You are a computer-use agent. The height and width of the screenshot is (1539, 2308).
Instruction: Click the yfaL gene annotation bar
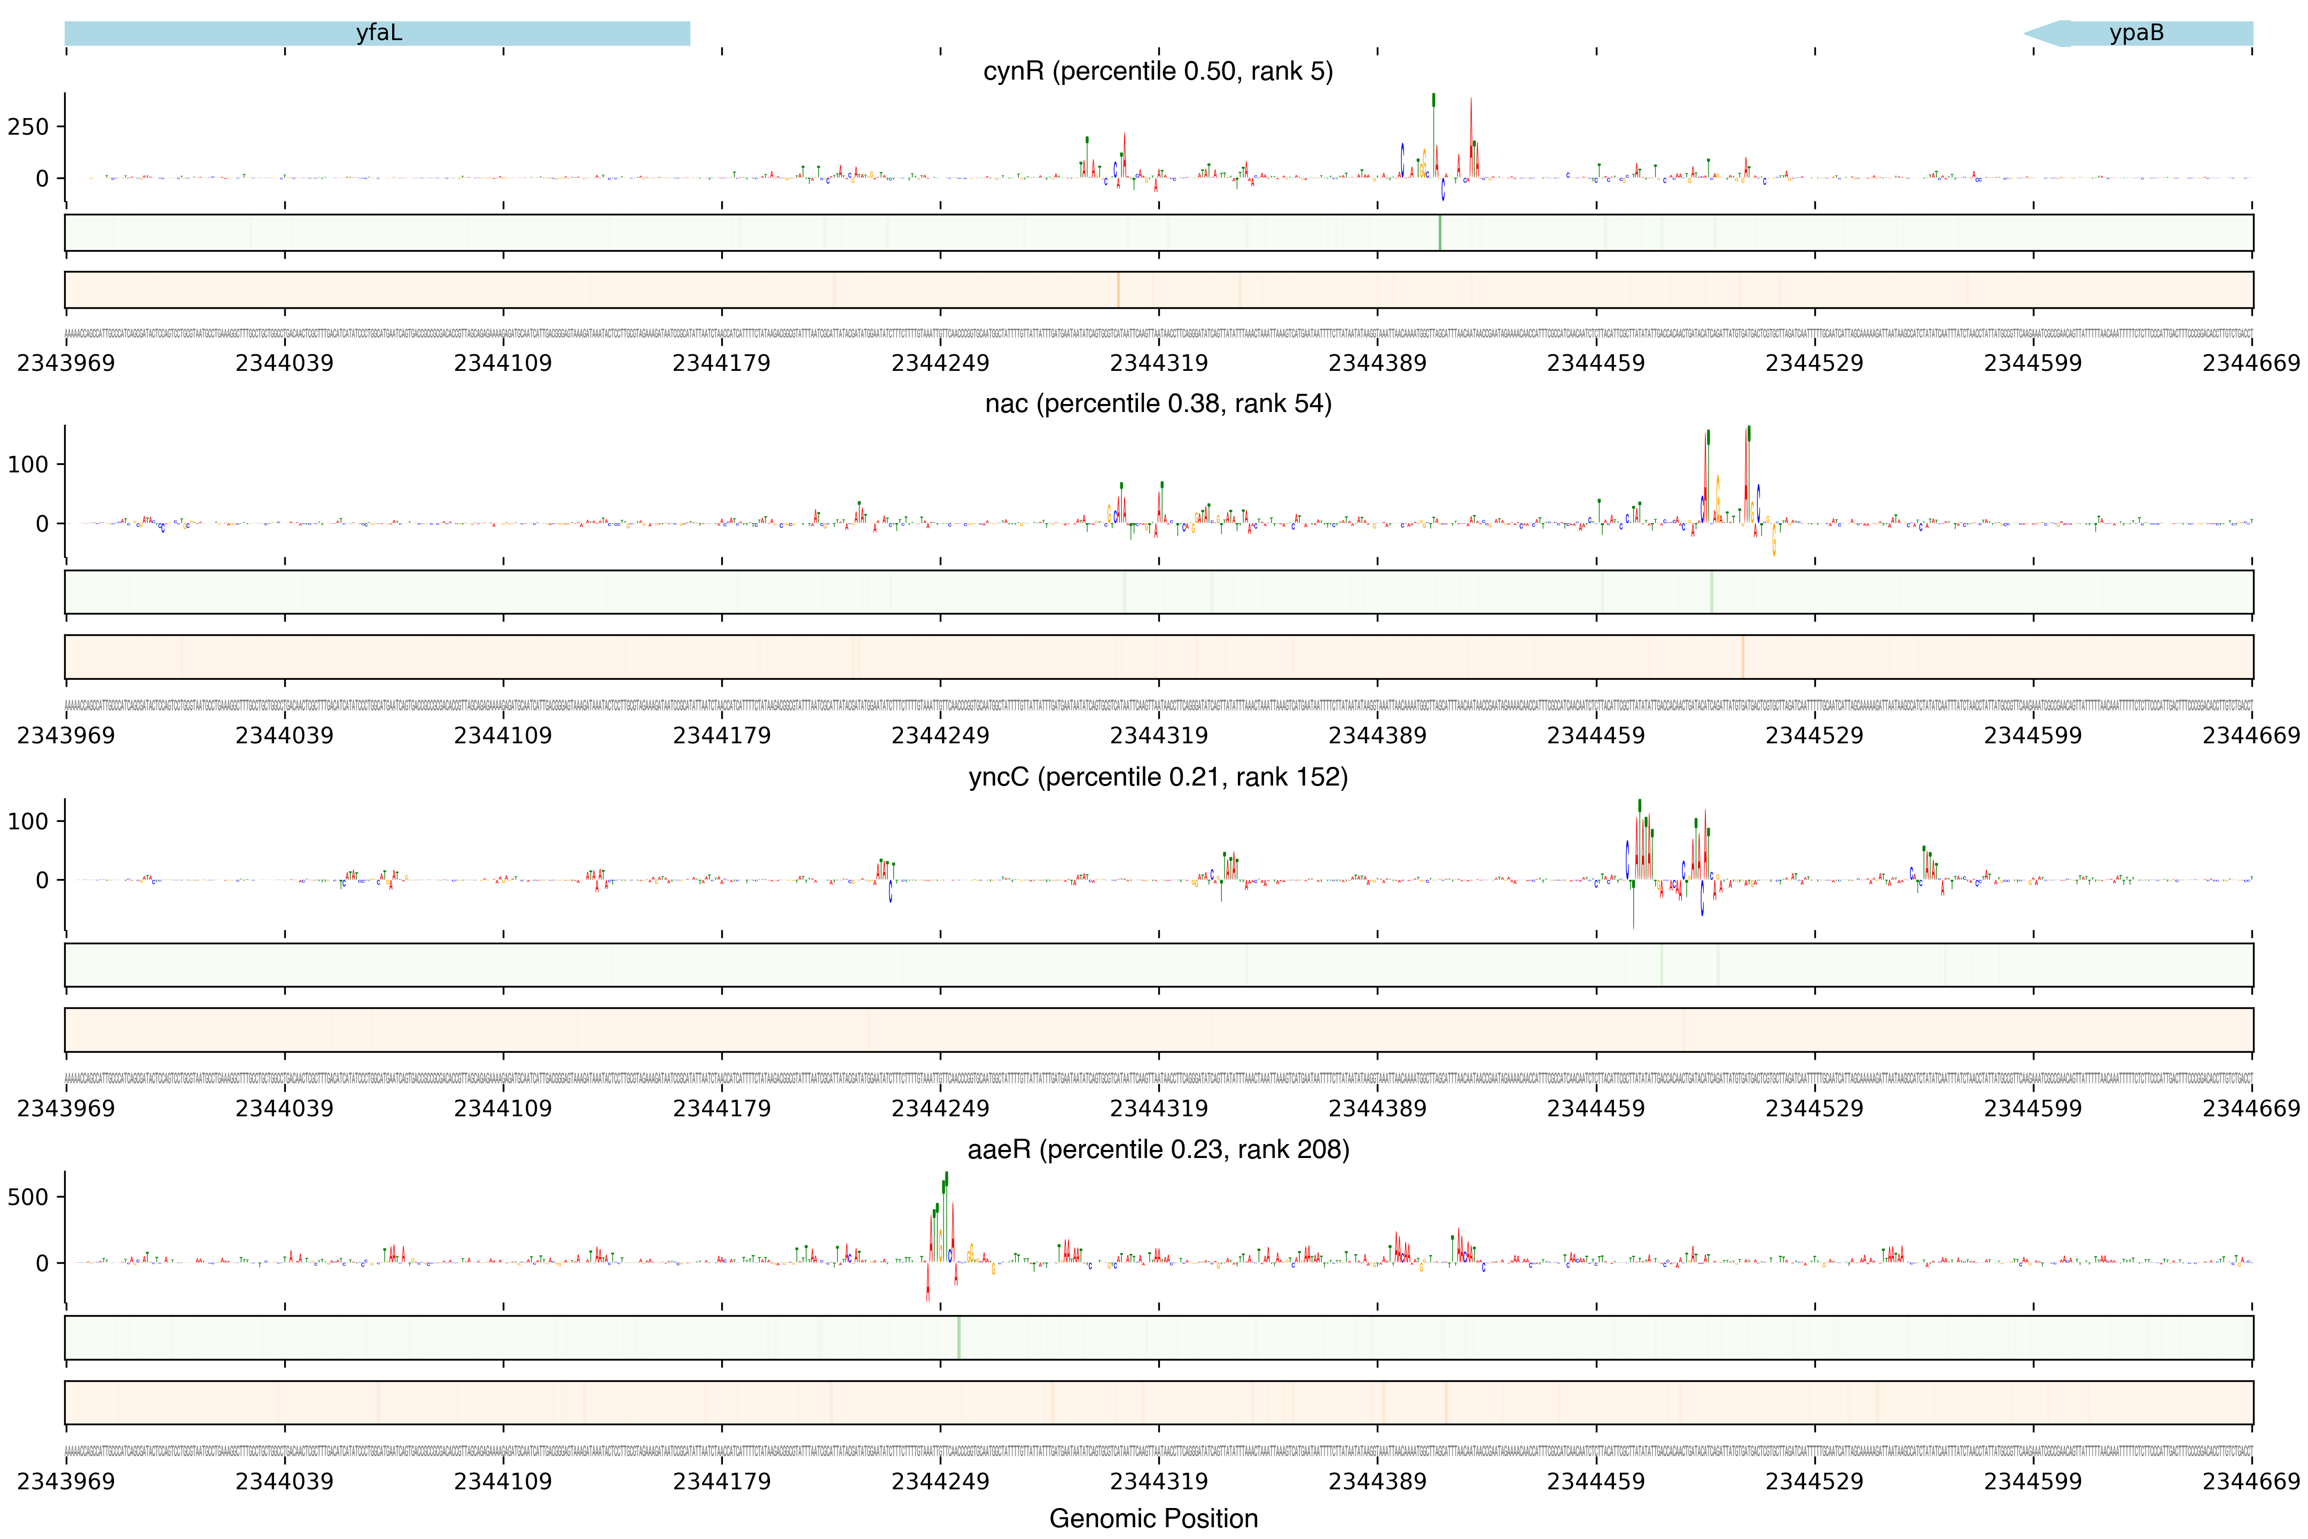pos(377,33)
